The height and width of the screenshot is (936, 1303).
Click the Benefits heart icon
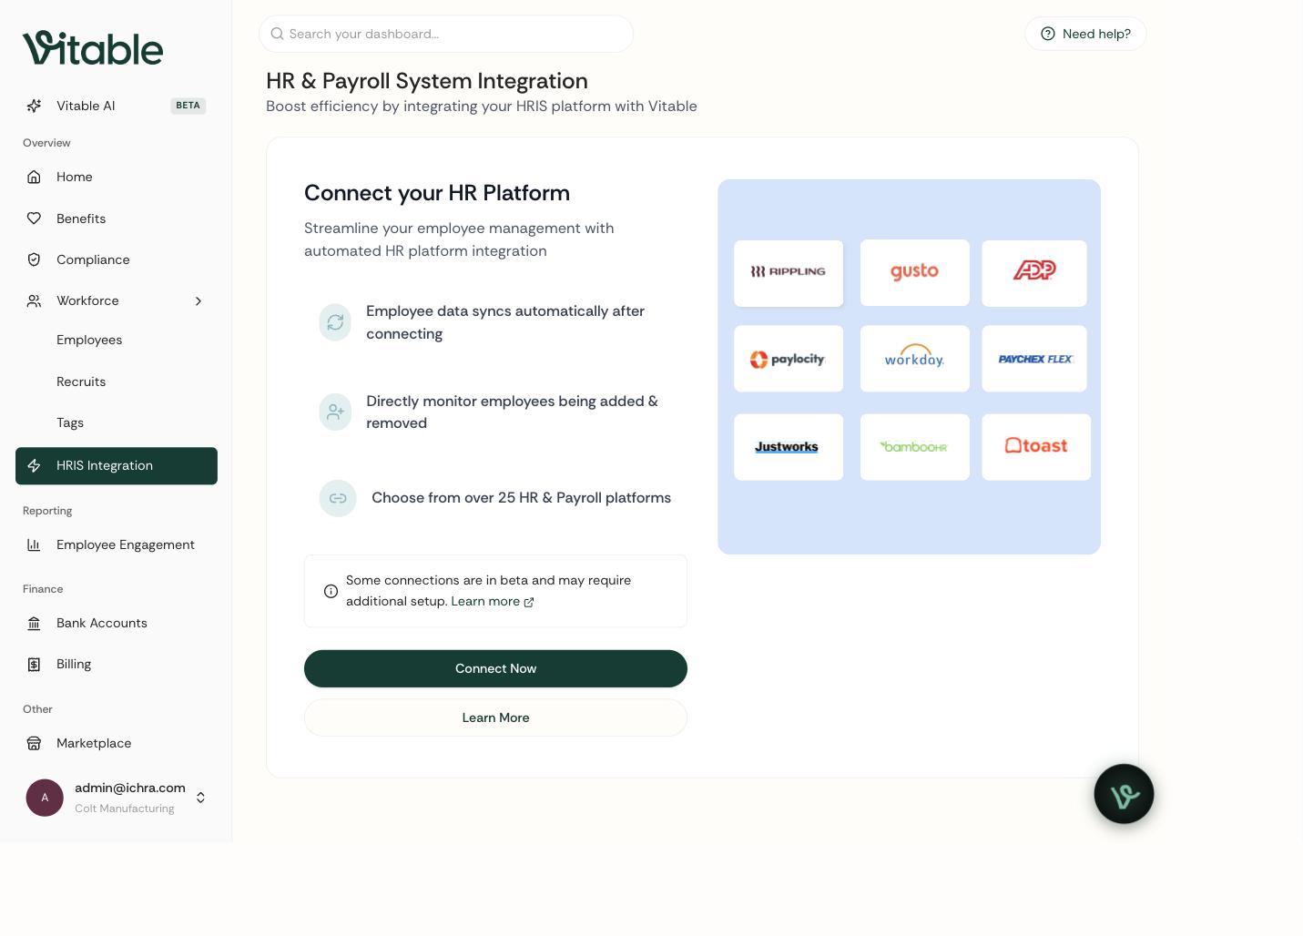pyautogui.click(x=34, y=219)
